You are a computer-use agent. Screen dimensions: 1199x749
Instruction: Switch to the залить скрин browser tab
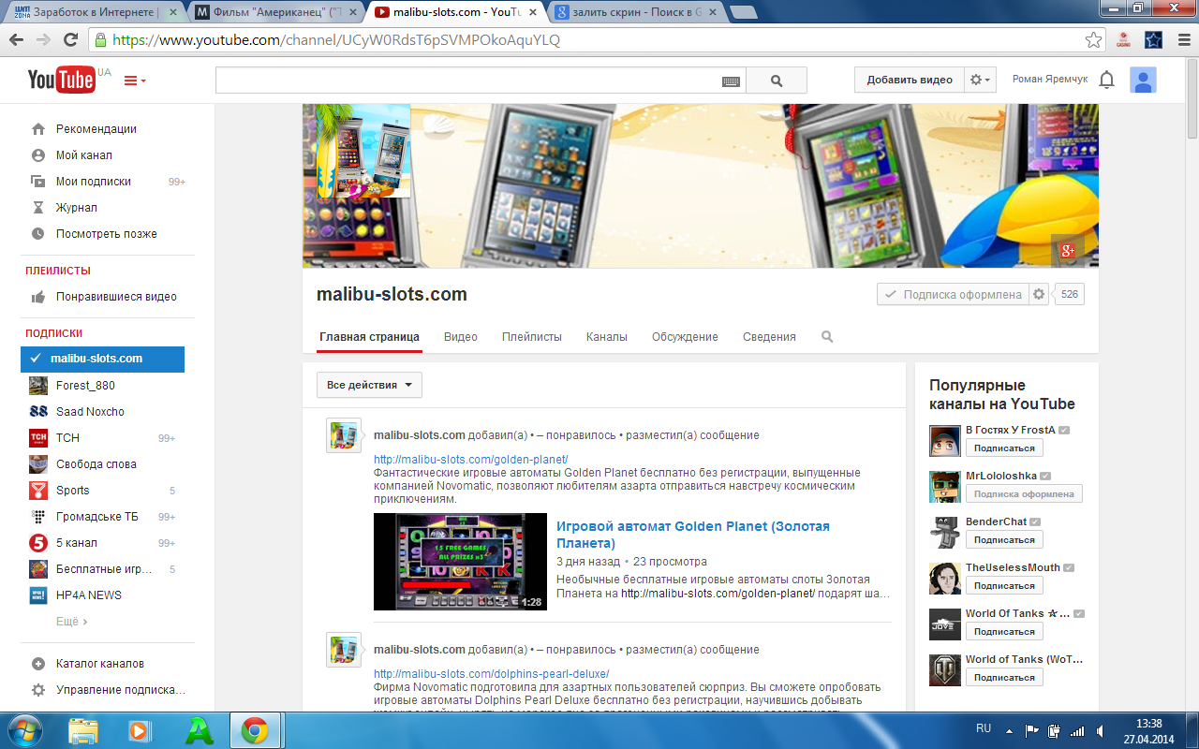[x=637, y=12]
